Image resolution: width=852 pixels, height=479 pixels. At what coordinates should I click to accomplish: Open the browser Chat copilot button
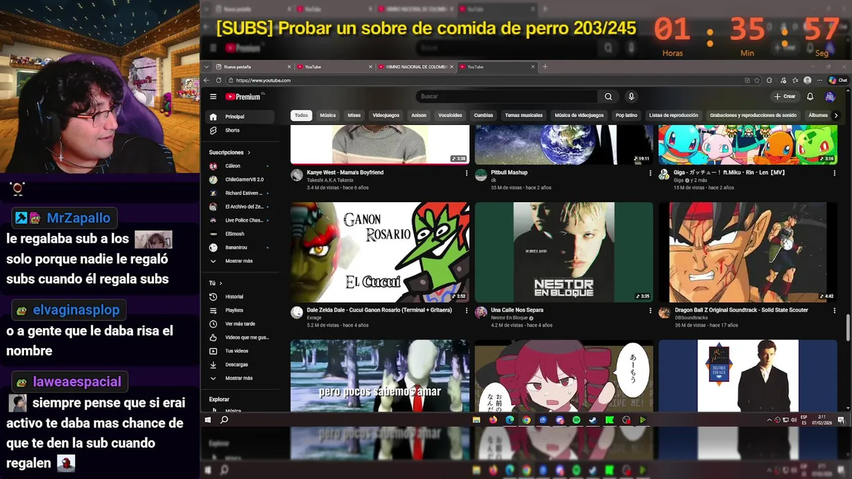click(838, 80)
